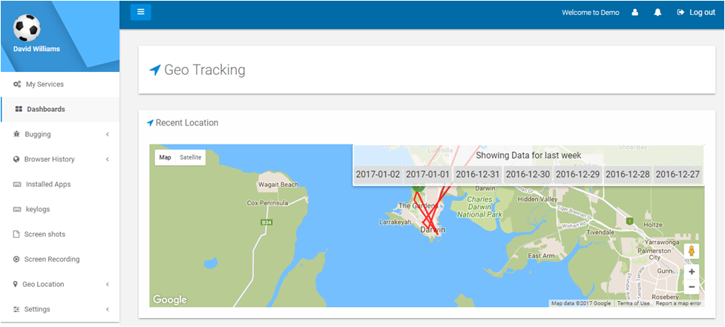Click the Google logo on the map
The image size is (725, 327).
pos(170,300)
